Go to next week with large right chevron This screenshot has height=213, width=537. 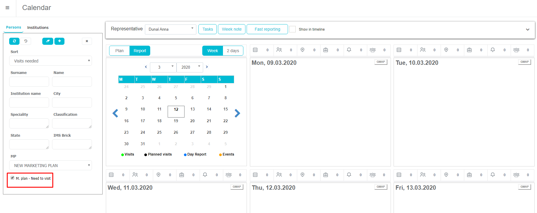click(237, 113)
